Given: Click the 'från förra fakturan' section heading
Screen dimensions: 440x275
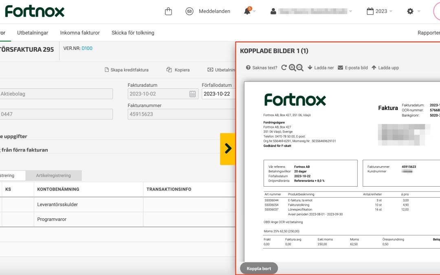Looking at the screenshot, I should click(x=24, y=150).
